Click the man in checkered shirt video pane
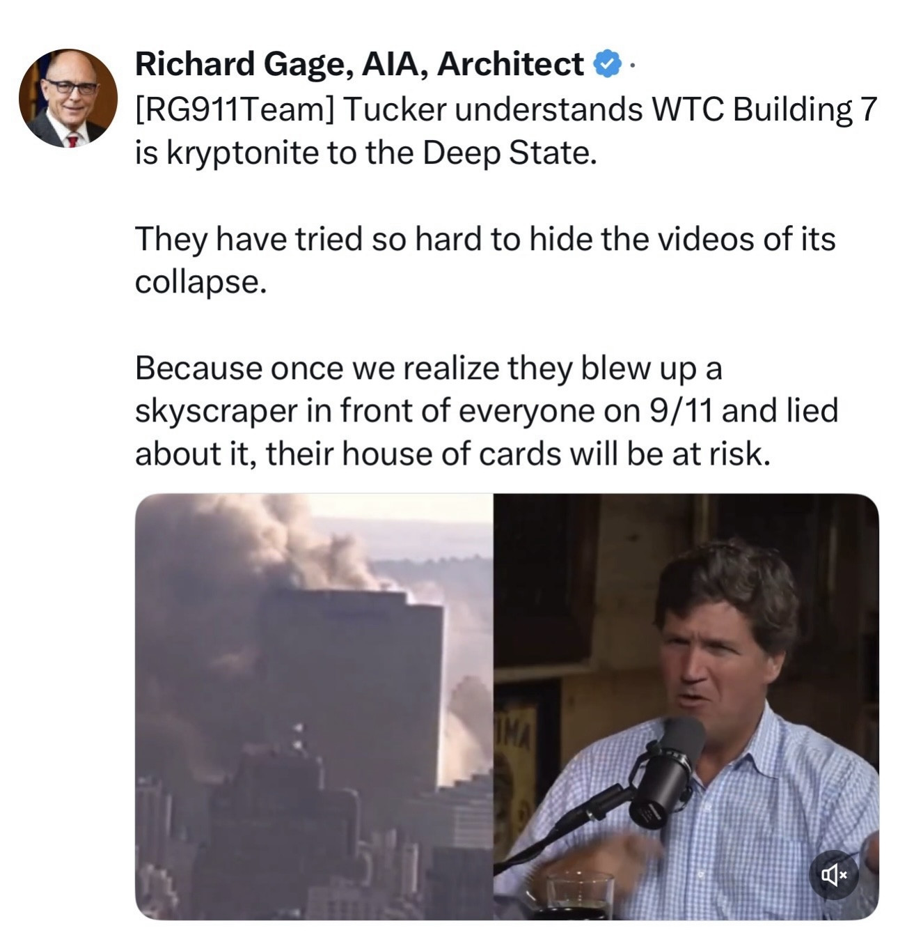 click(x=686, y=706)
